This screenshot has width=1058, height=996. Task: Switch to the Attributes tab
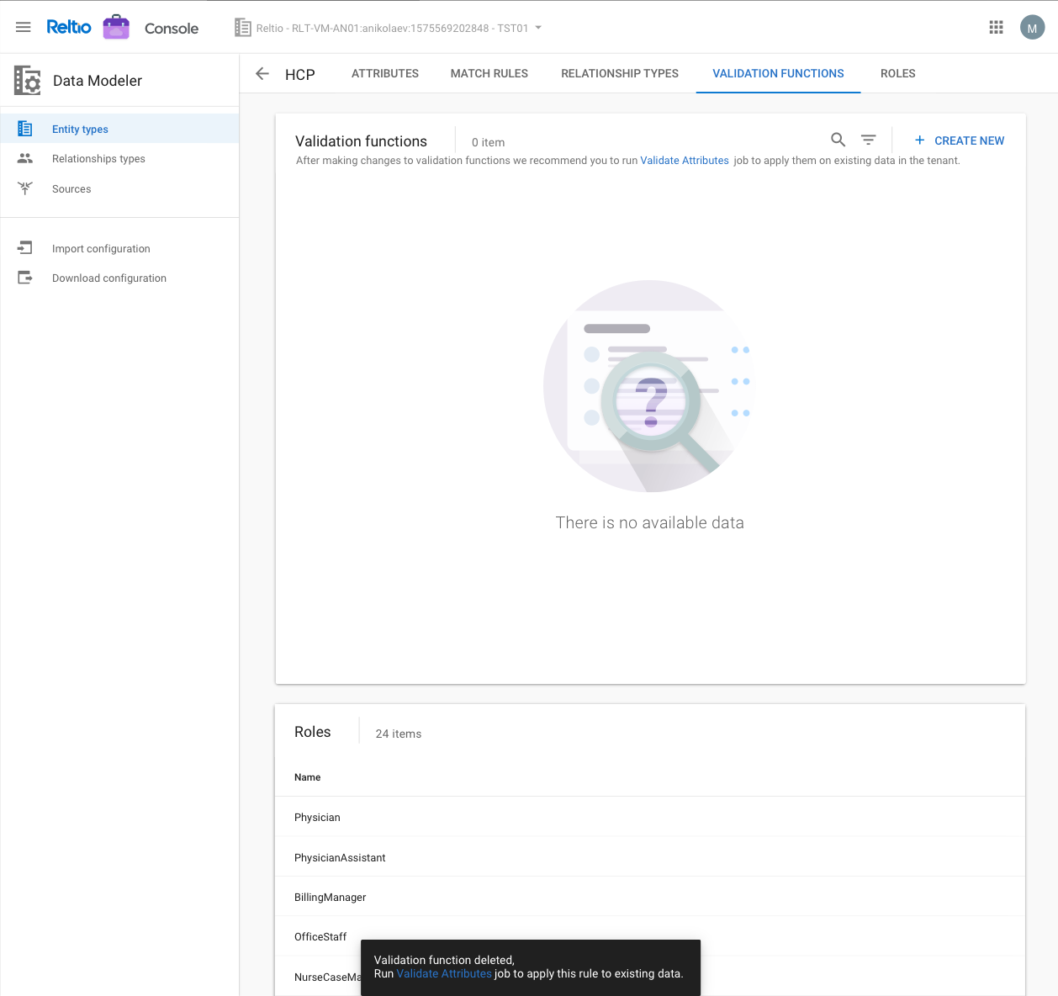(x=385, y=73)
